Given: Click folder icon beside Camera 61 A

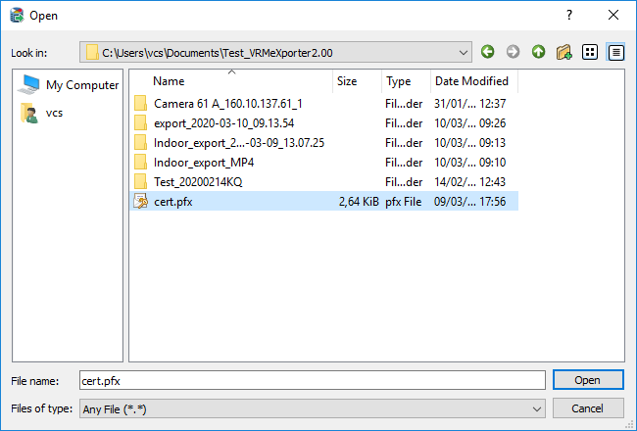Looking at the screenshot, I should click(x=140, y=104).
